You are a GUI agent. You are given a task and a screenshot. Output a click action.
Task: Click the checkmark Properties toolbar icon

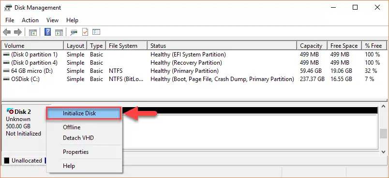click(85, 32)
